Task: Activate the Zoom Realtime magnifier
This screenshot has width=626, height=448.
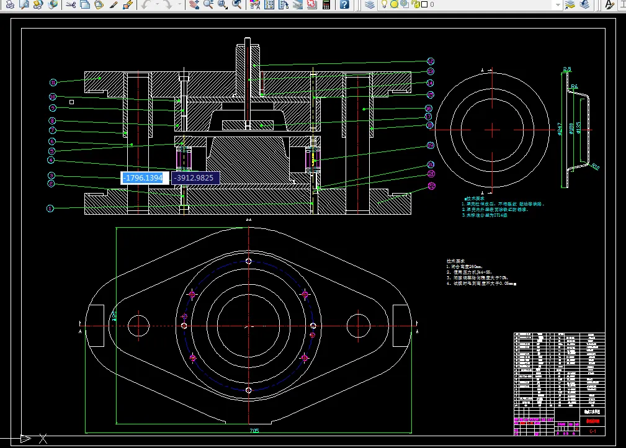Action: (x=208, y=4)
